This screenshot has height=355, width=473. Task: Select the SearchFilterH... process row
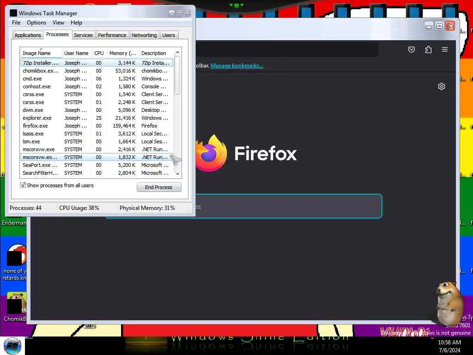coord(97,173)
